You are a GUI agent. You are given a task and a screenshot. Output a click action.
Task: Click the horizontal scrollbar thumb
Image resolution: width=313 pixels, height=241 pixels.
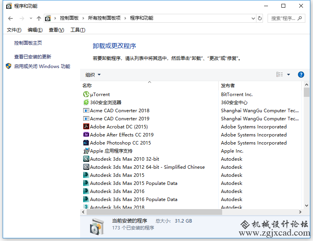point(154,212)
